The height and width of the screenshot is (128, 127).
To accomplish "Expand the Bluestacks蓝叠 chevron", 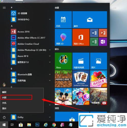I will click(x=50, y=74).
